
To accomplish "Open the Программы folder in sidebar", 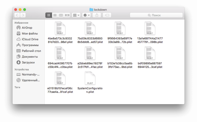I will [30, 45].
